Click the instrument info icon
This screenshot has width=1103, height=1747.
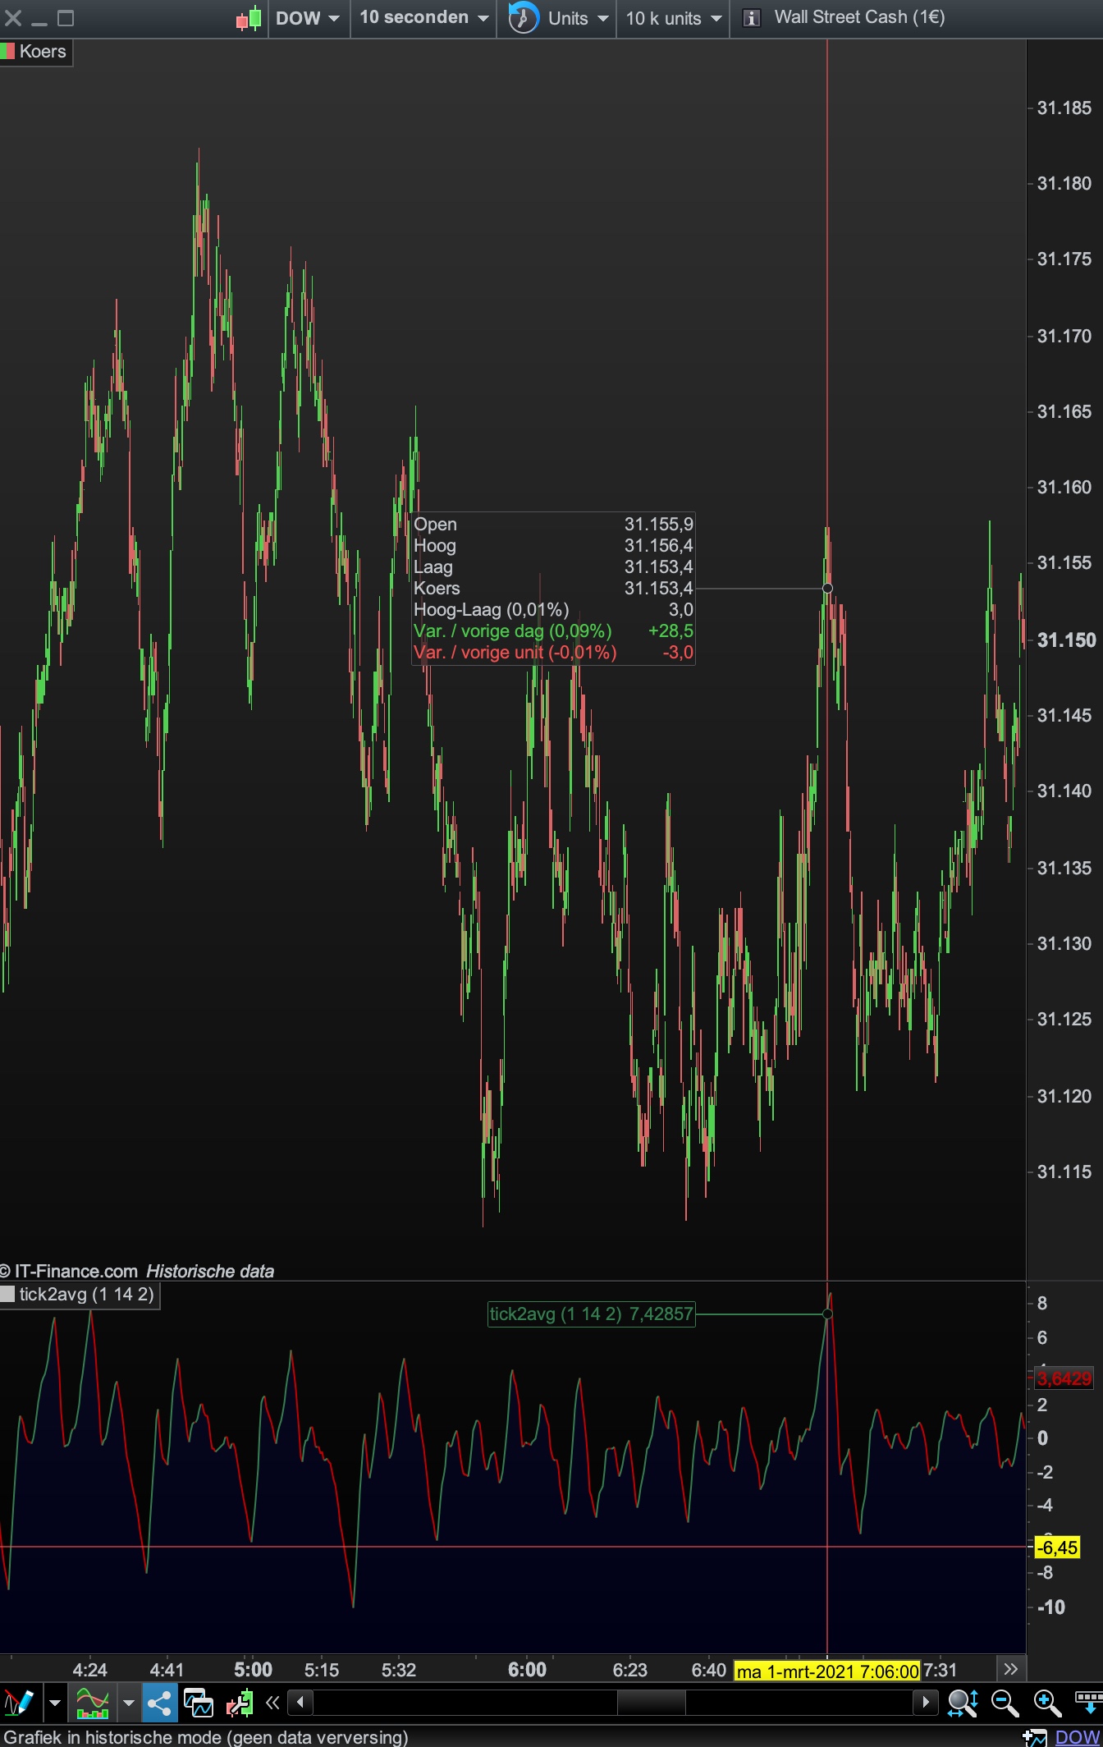[x=751, y=18]
